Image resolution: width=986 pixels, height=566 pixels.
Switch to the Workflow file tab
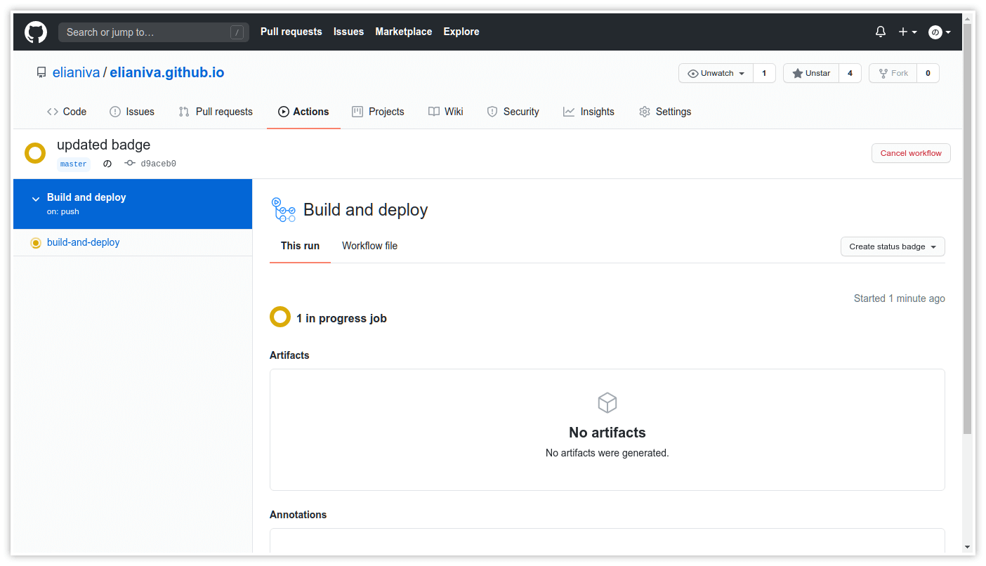pyautogui.click(x=369, y=246)
